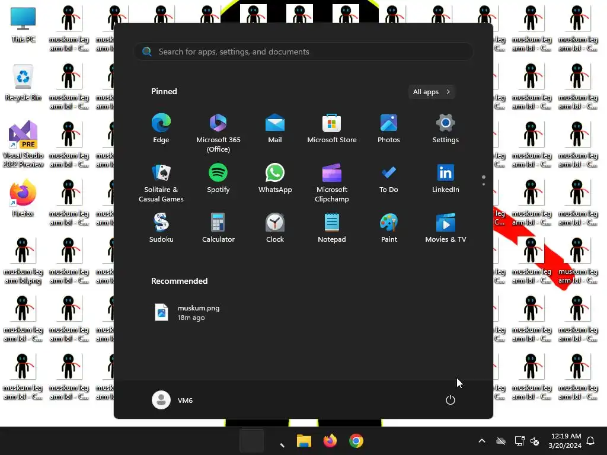607x455 pixels.
Task: Select Visual Studio 2022 Preview shortcut
Action: click(23, 144)
